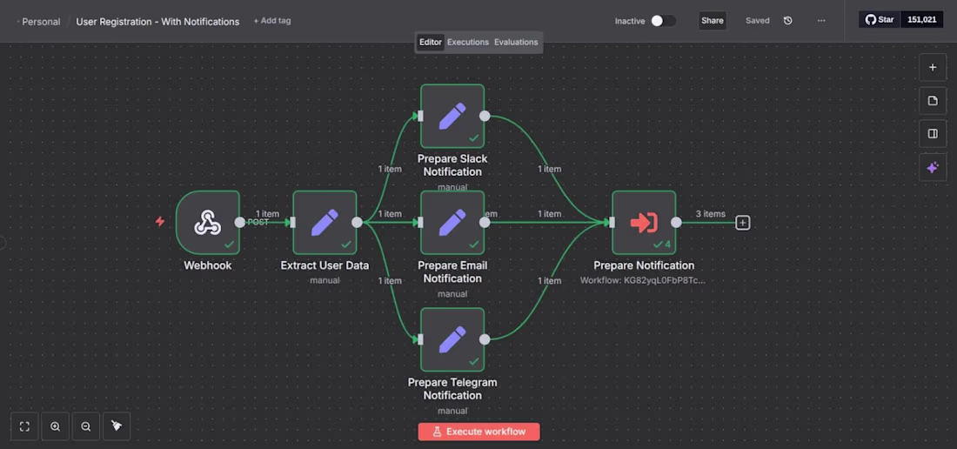Click the red lightning trigger icon
Viewport: 957px width, 449px height.
160,221
